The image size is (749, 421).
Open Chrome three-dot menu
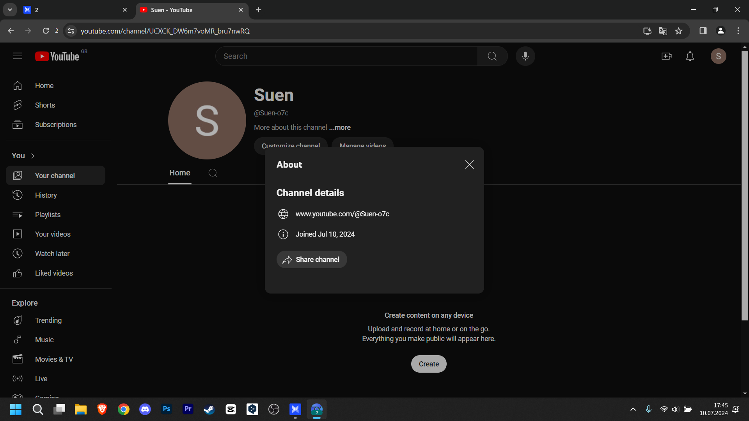click(738, 31)
